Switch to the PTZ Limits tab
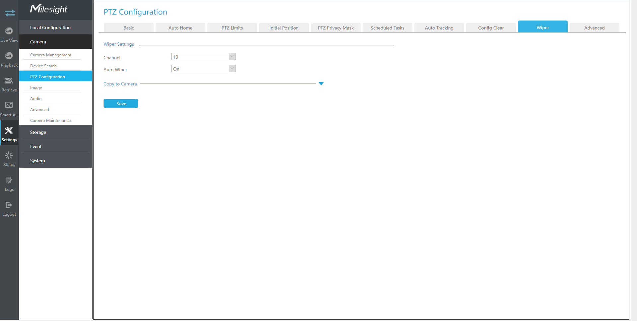637x321 pixels. click(232, 28)
